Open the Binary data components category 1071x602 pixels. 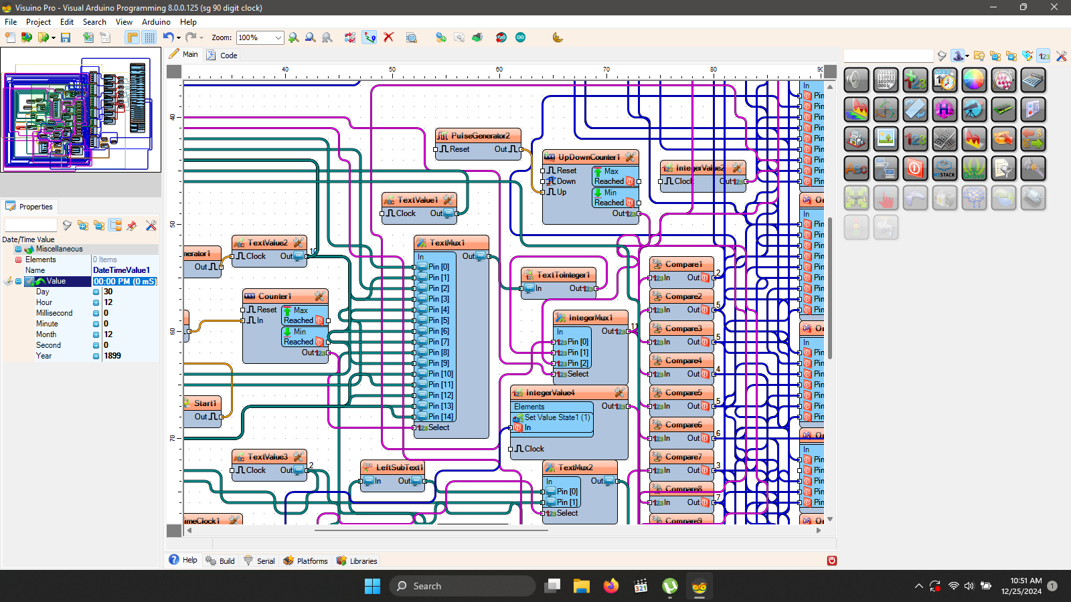886,80
